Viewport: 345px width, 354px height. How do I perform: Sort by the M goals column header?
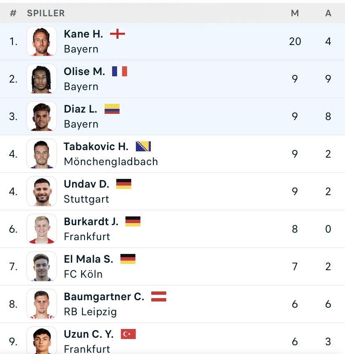point(295,13)
